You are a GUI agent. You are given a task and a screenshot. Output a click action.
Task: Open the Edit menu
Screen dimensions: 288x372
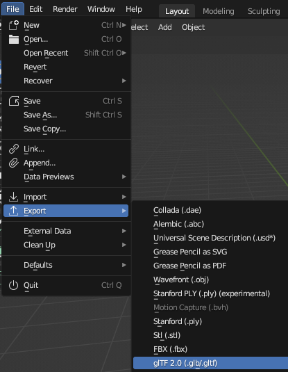pyautogui.click(x=36, y=9)
